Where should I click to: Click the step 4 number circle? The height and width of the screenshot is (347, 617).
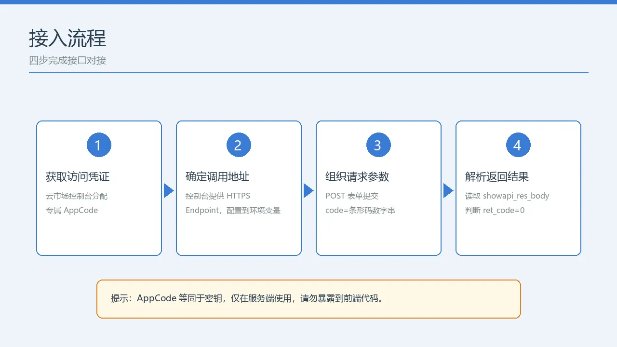point(518,145)
